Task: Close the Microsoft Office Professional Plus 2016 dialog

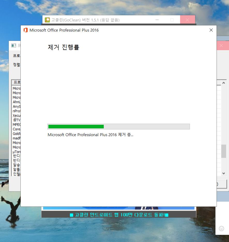Action: (x=211, y=30)
